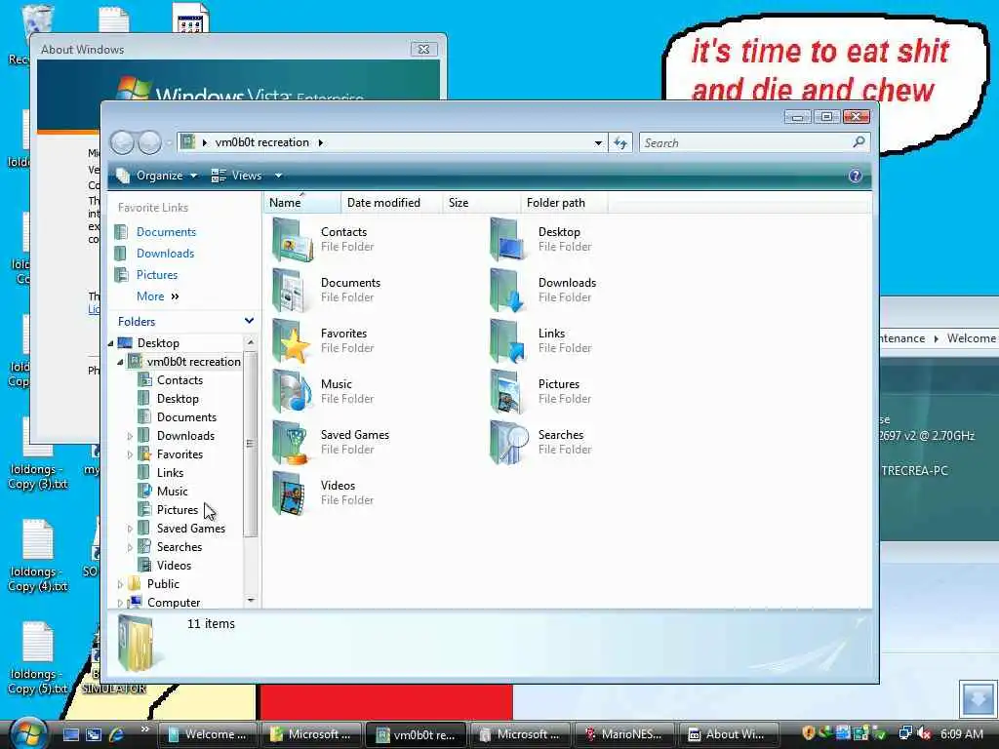Click the folder tree scroll up arrow
The height and width of the screenshot is (749, 999).
[x=251, y=342]
